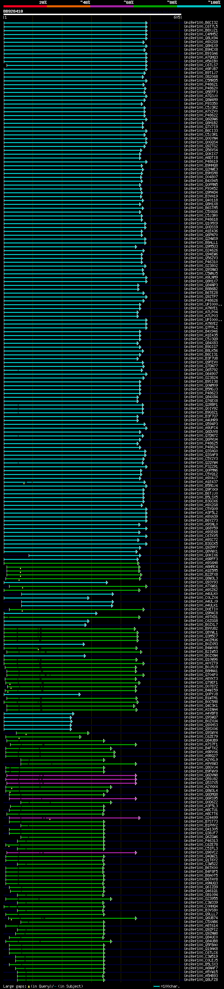Pick the UniRef100_Q9ZTG2 row label
The height and width of the screenshot is (989, 224).
click(201, 146)
